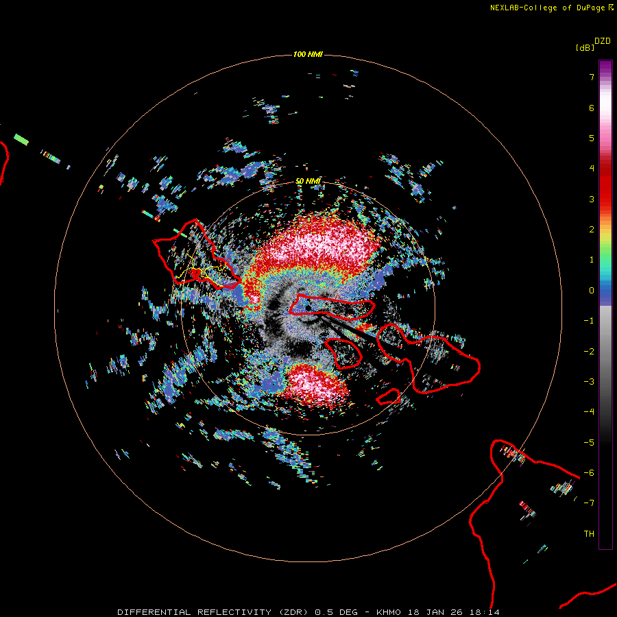The width and height of the screenshot is (617, 617).
Task: Click the -7 scale value
Action: (x=589, y=503)
